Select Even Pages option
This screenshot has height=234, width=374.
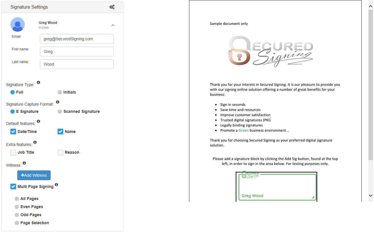click(17, 207)
